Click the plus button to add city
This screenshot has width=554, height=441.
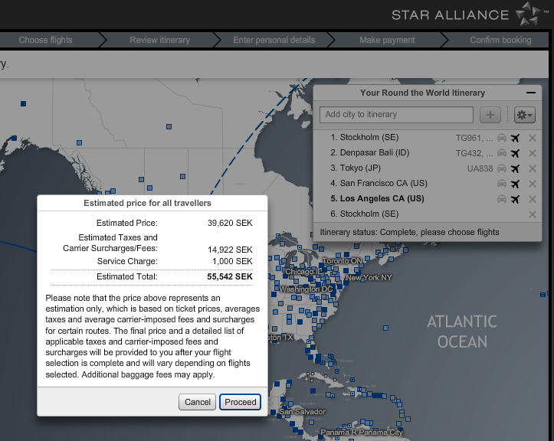pos(490,115)
